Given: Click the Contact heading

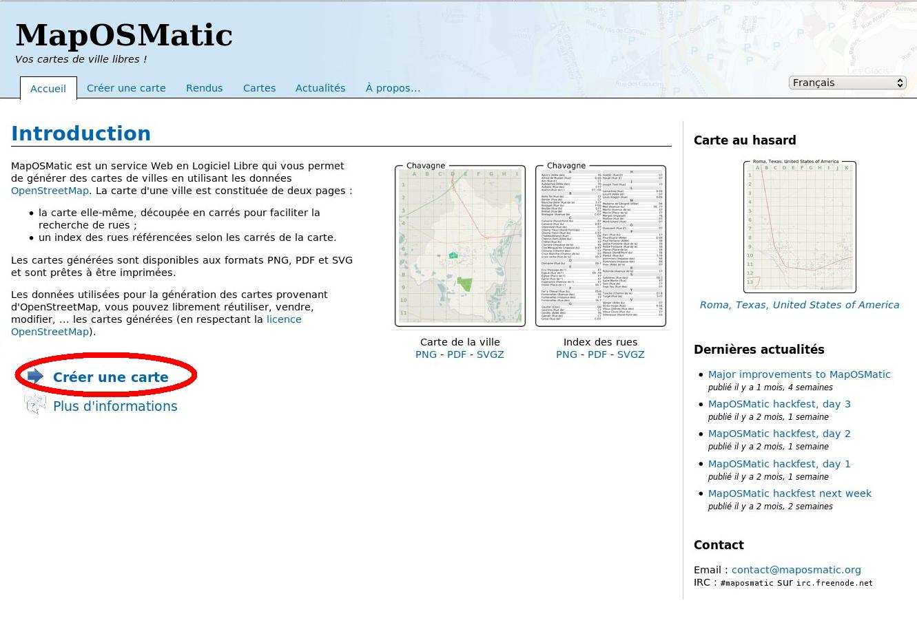Looking at the screenshot, I should click(719, 545).
